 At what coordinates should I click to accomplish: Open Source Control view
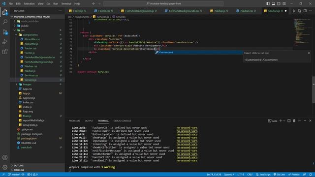tap(5, 31)
